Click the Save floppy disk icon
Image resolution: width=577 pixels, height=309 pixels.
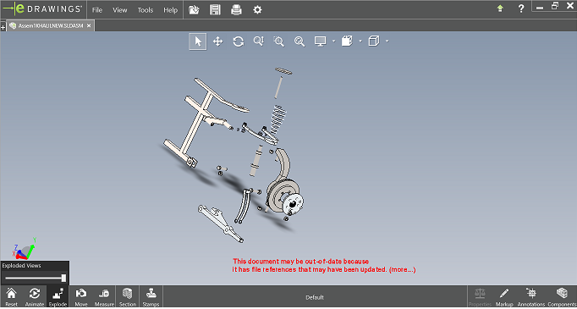point(215,10)
